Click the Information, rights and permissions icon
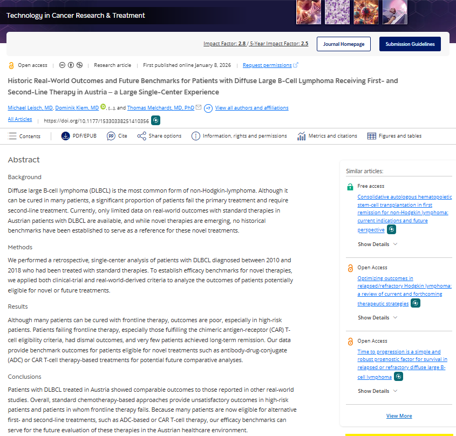 point(195,135)
